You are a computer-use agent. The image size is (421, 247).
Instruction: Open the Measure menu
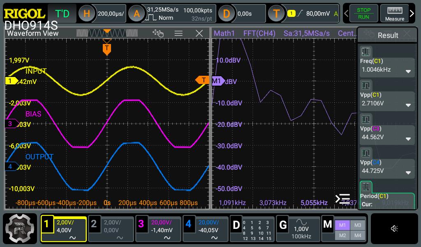tap(394, 14)
